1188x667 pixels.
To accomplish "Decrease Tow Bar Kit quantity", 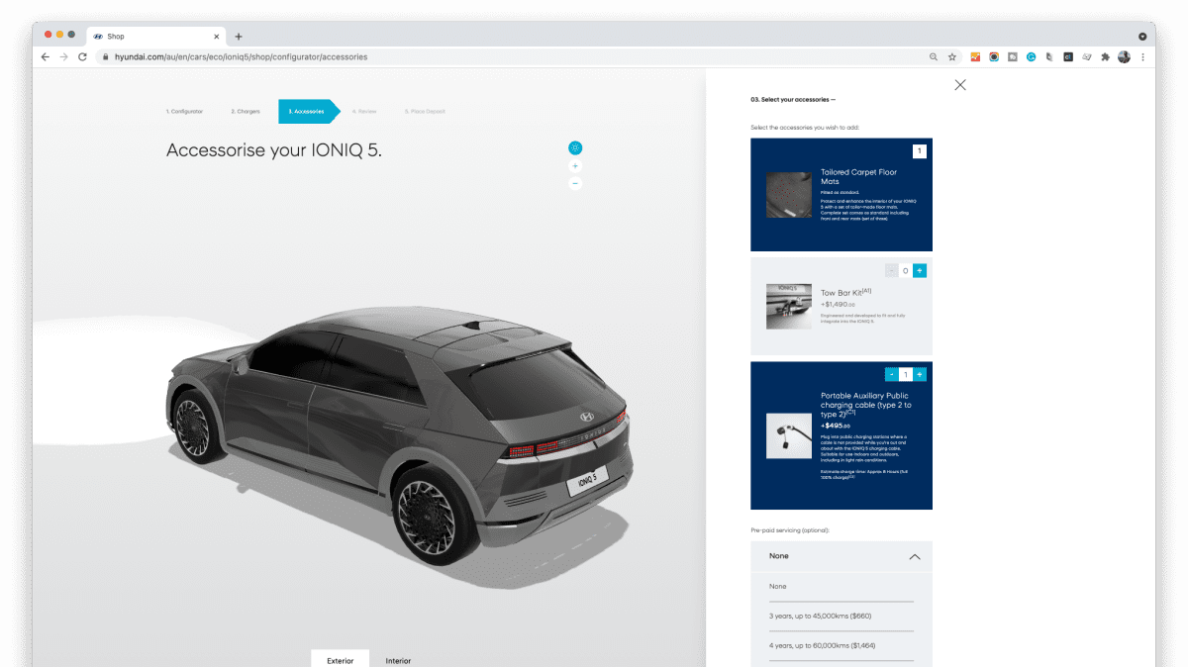I will tap(891, 270).
